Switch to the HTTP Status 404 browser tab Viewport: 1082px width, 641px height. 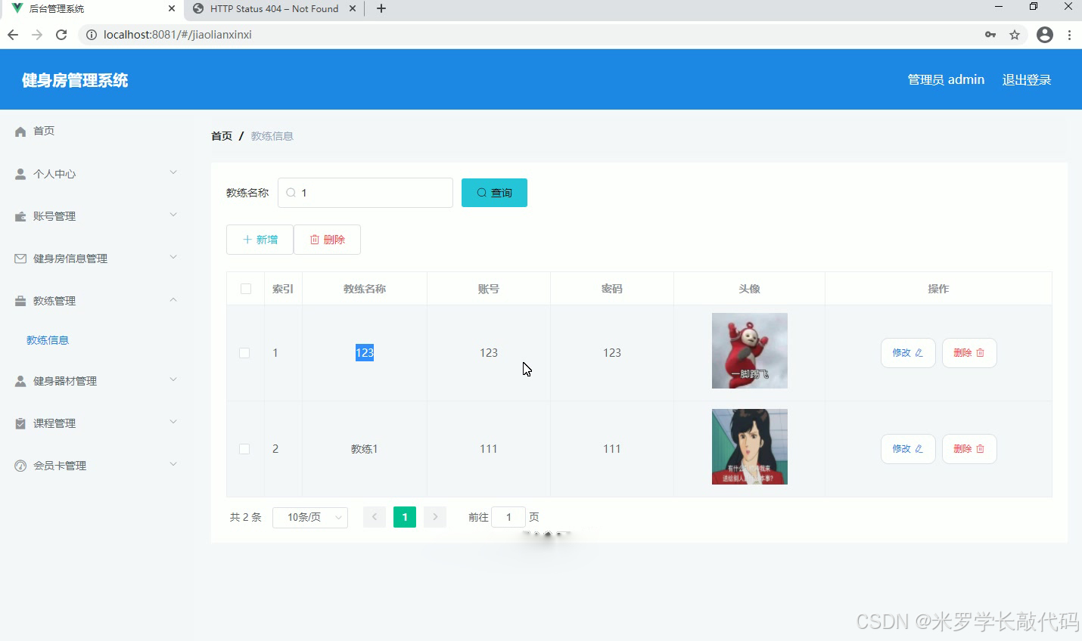click(x=272, y=10)
